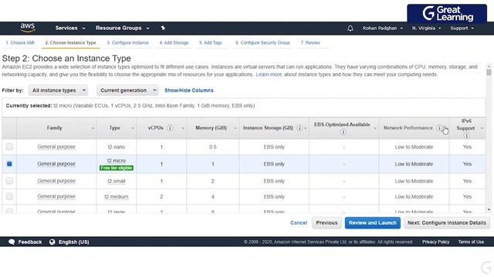Click EBS only in t2.small row
Image resolution: width=494 pixels, height=277 pixels.
tap(274, 181)
